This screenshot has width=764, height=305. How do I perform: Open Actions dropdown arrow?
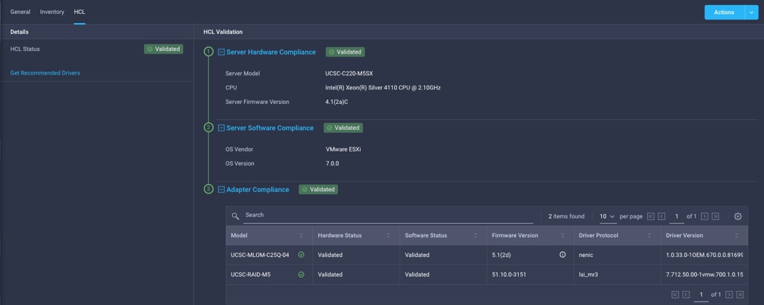click(751, 12)
